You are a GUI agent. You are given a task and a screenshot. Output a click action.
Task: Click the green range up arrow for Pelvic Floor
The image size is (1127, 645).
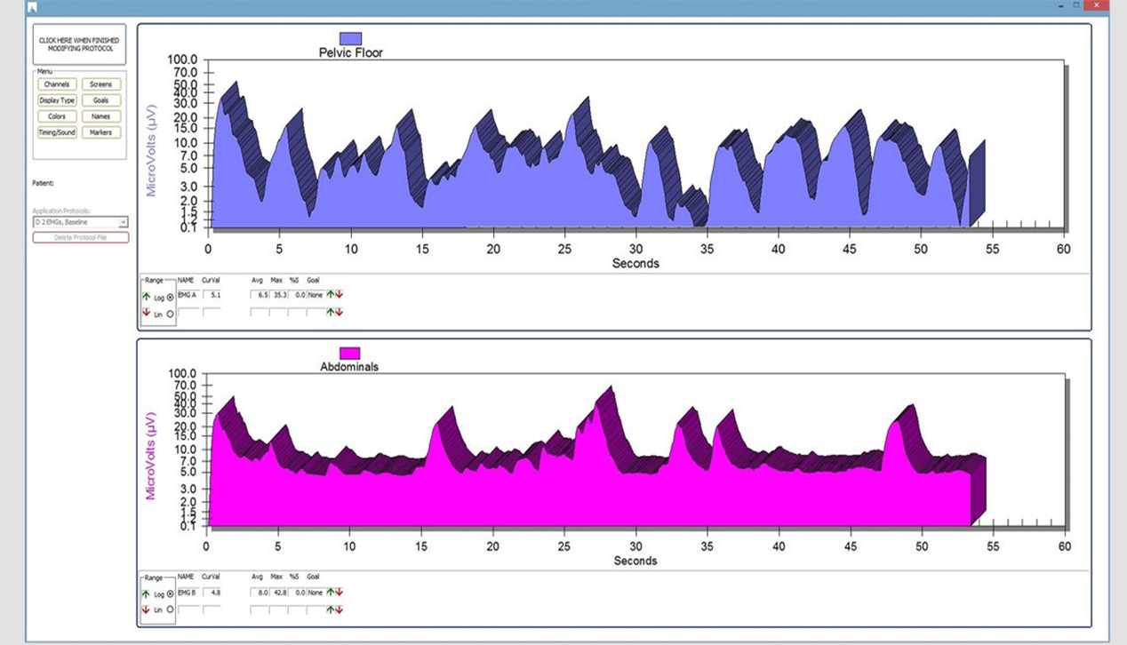(x=146, y=297)
